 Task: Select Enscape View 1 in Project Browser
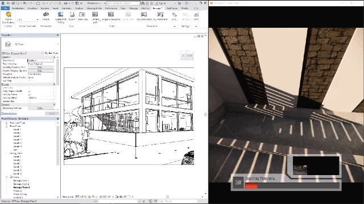pyautogui.click(x=21, y=181)
